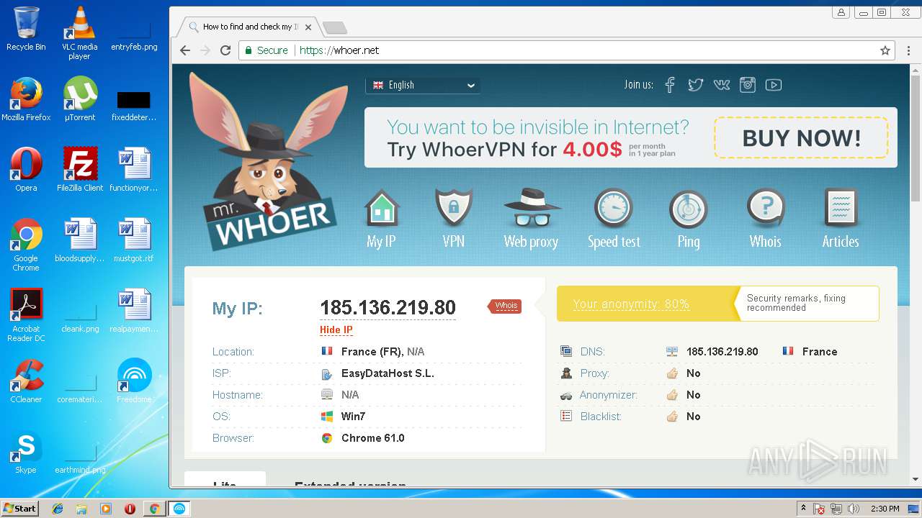Click the EasyDataHost S.L. ISP value

pyautogui.click(x=388, y=373)
